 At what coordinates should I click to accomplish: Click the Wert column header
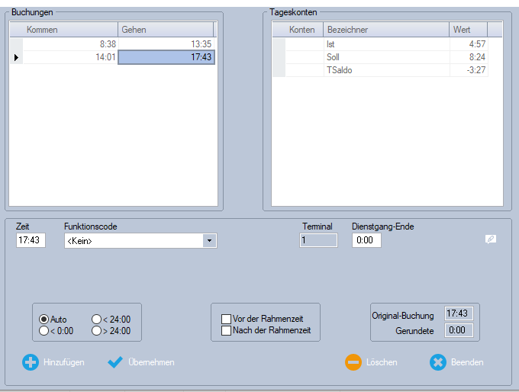click(x=467, y=30)
